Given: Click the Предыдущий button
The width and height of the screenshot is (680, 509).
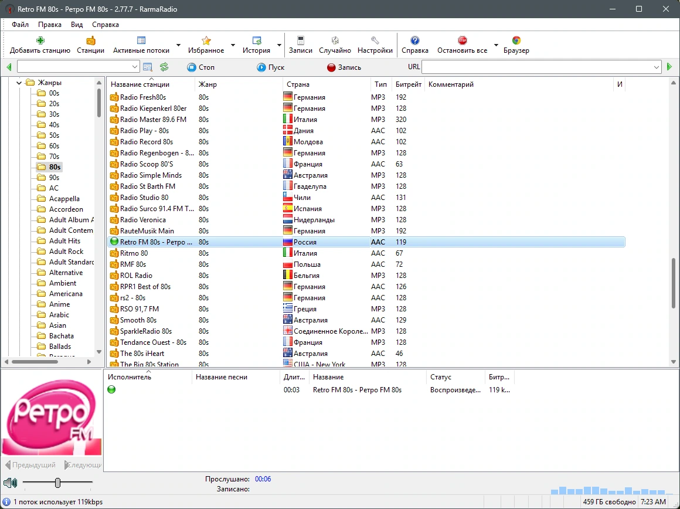Looking at the screenshot, I should coord(30,465).
